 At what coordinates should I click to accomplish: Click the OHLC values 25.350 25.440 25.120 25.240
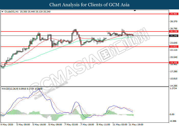(x=35, y=12)
